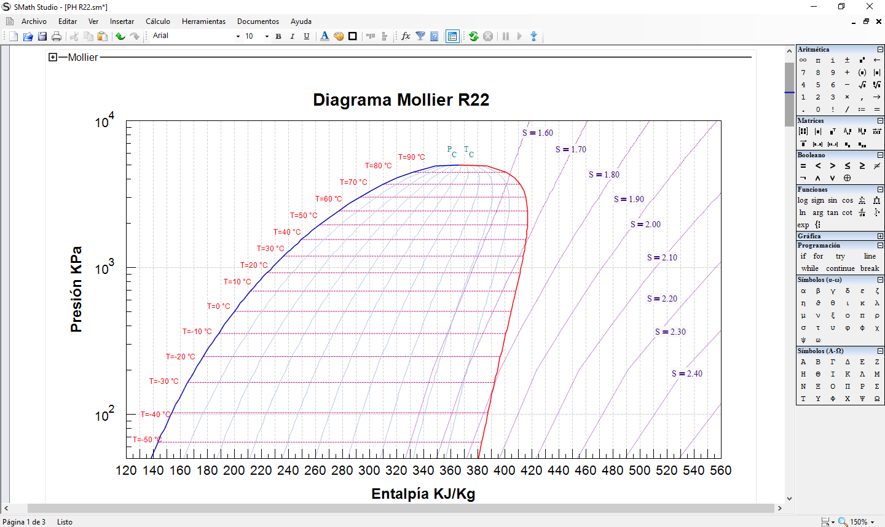
Task: Click the Print icon in toolbar
Action: (57, 36)
